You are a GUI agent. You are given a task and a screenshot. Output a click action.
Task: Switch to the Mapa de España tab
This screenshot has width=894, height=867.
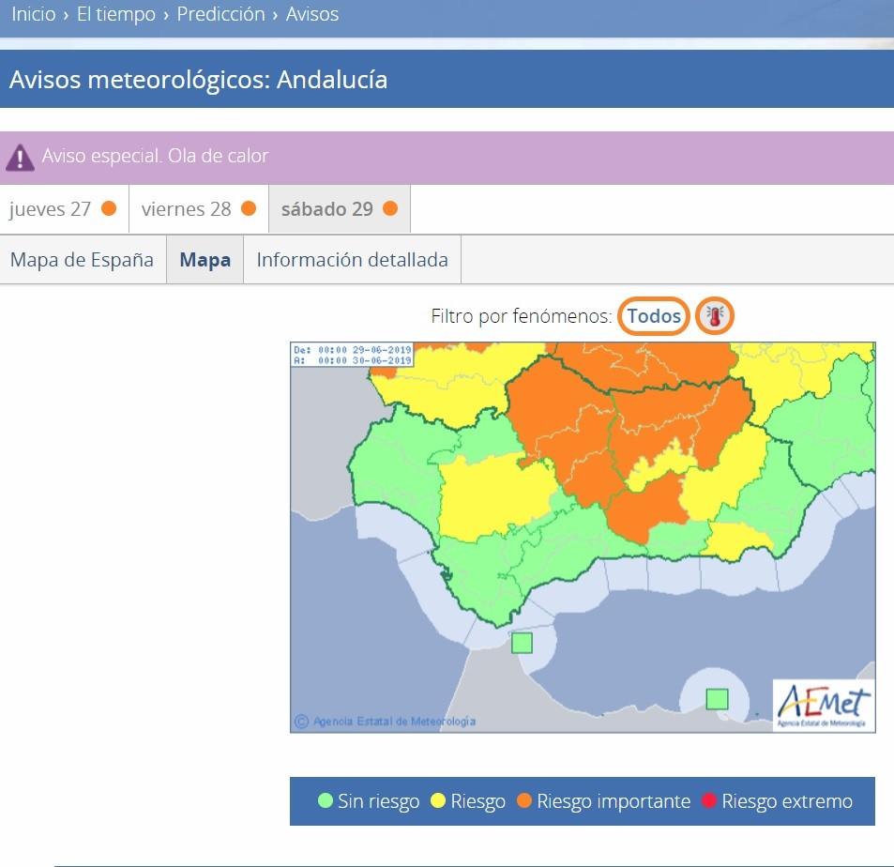coord(83,259)
